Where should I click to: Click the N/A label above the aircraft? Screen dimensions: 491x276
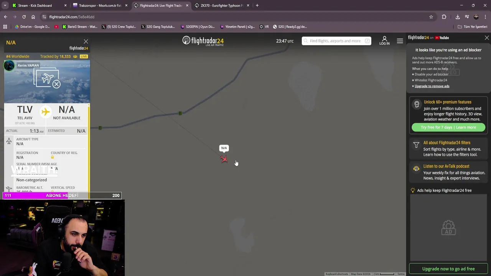(224, 148)
